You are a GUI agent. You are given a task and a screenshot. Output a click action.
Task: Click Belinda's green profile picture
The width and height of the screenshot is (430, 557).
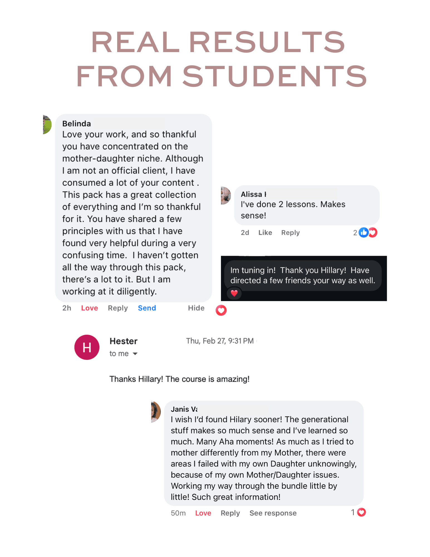[x=47, y=124]
